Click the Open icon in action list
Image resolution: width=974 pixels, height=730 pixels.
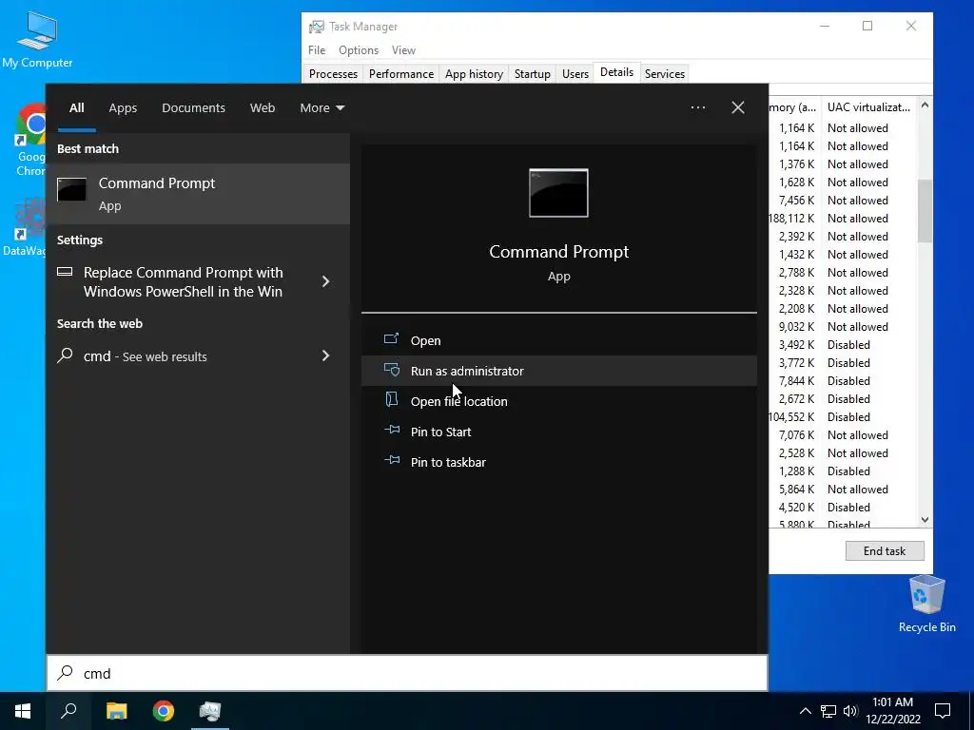click(x=391, y=339)
